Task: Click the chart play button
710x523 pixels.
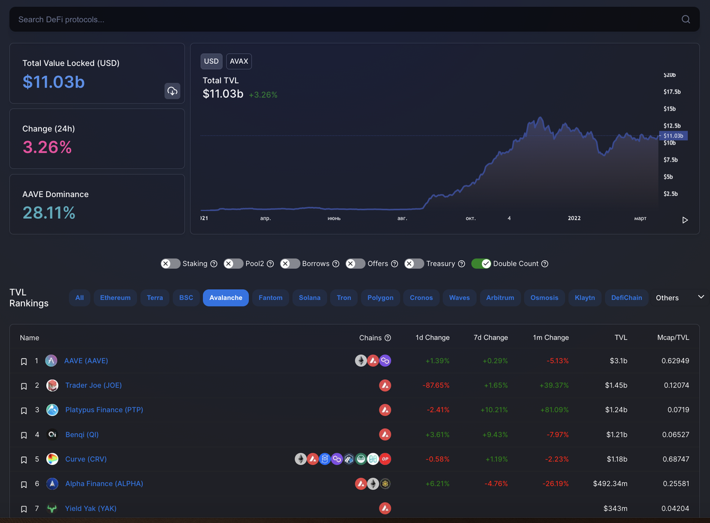Action: (685, 220)
